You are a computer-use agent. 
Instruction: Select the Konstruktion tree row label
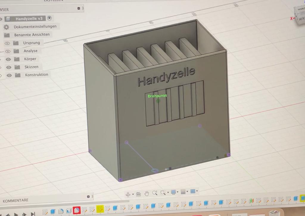37,75
